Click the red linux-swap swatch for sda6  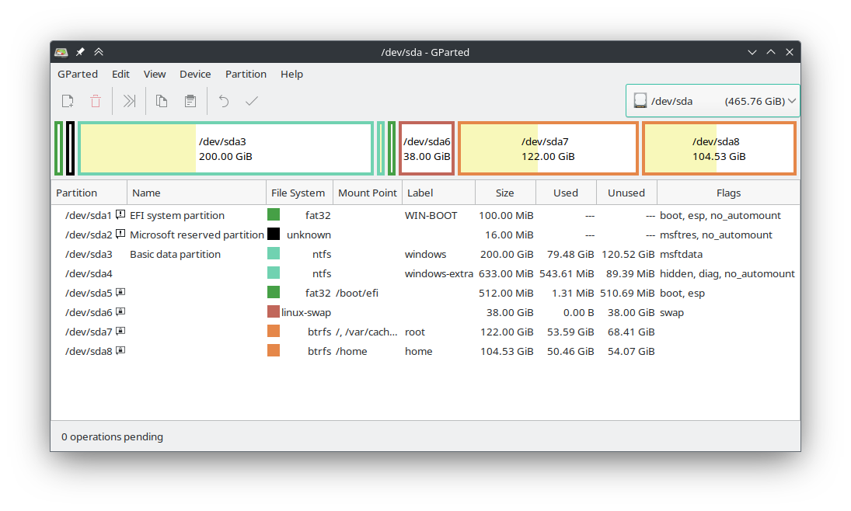point(274,312)
